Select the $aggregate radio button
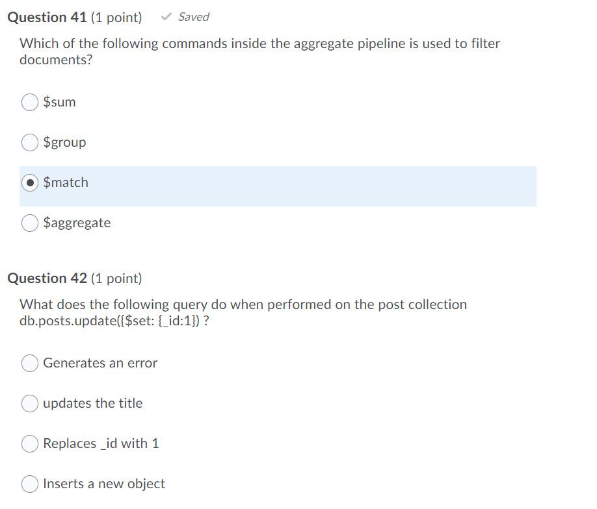This screenshot has width=597, height=509. click(29, 223)
